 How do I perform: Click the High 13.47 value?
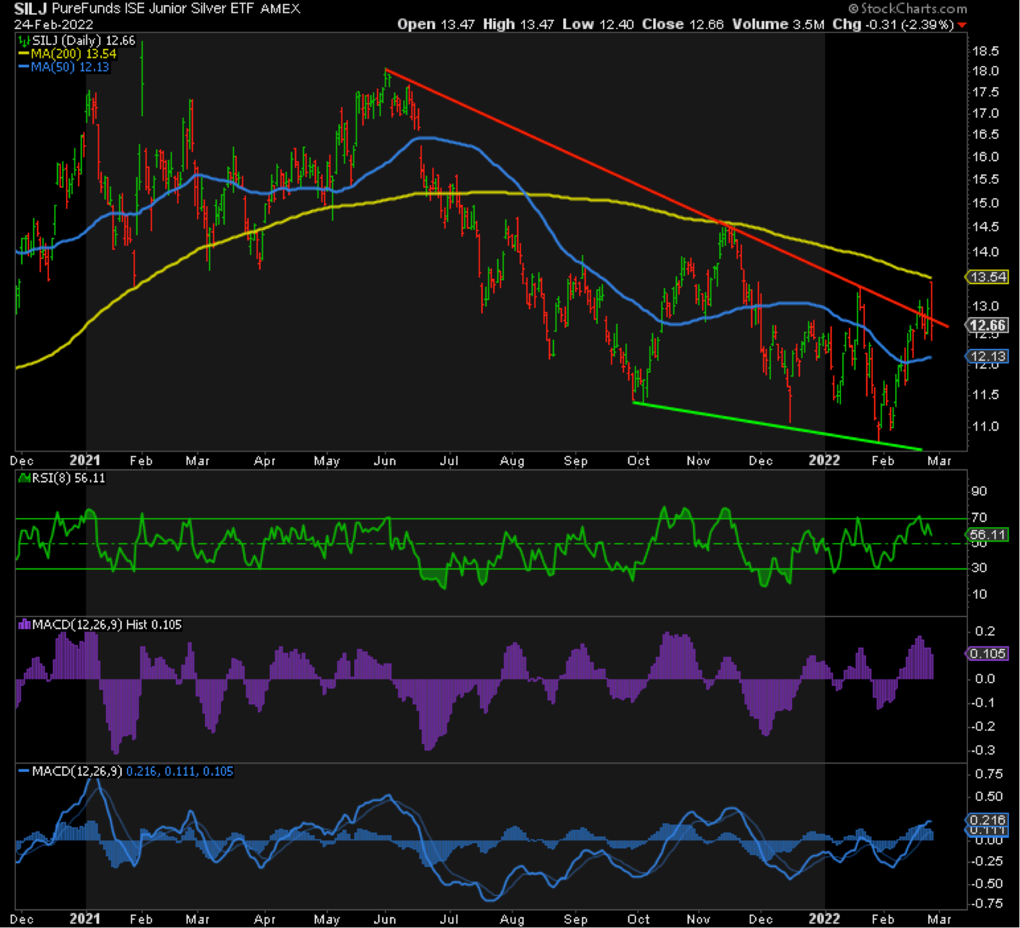tap(518, 24)
